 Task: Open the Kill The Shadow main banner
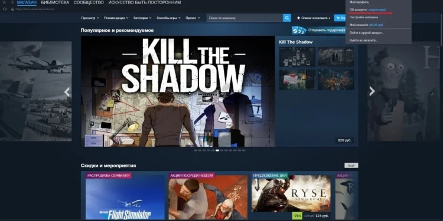click(178, 91)
